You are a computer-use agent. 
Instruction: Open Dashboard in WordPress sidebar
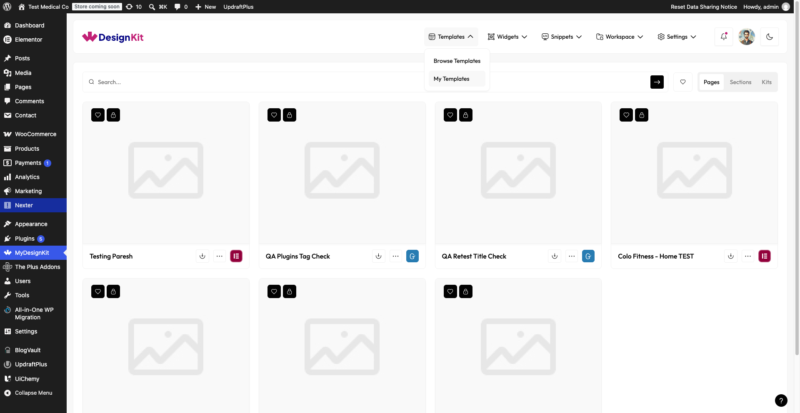click(x=33, y=25)
